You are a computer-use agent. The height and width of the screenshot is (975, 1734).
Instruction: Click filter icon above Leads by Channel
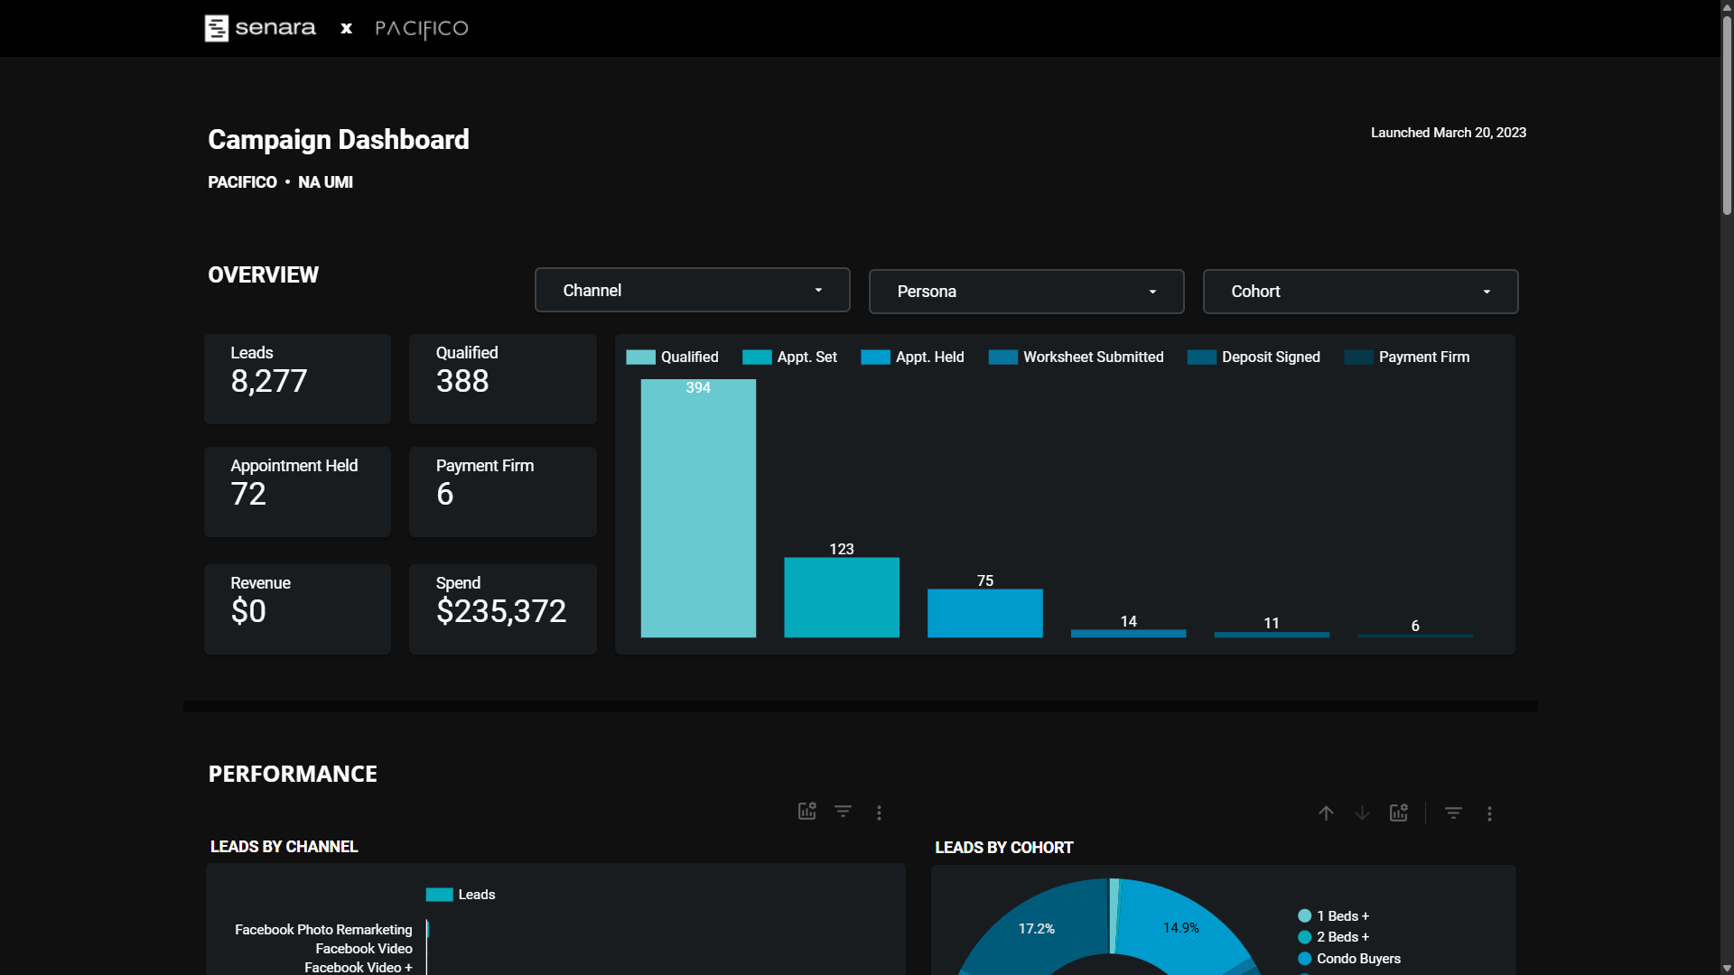pyautogui.click(x=843, y=812)
